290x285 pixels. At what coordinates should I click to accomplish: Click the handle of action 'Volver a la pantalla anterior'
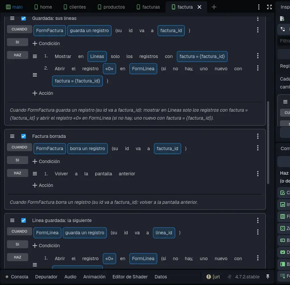click(35, 174)
